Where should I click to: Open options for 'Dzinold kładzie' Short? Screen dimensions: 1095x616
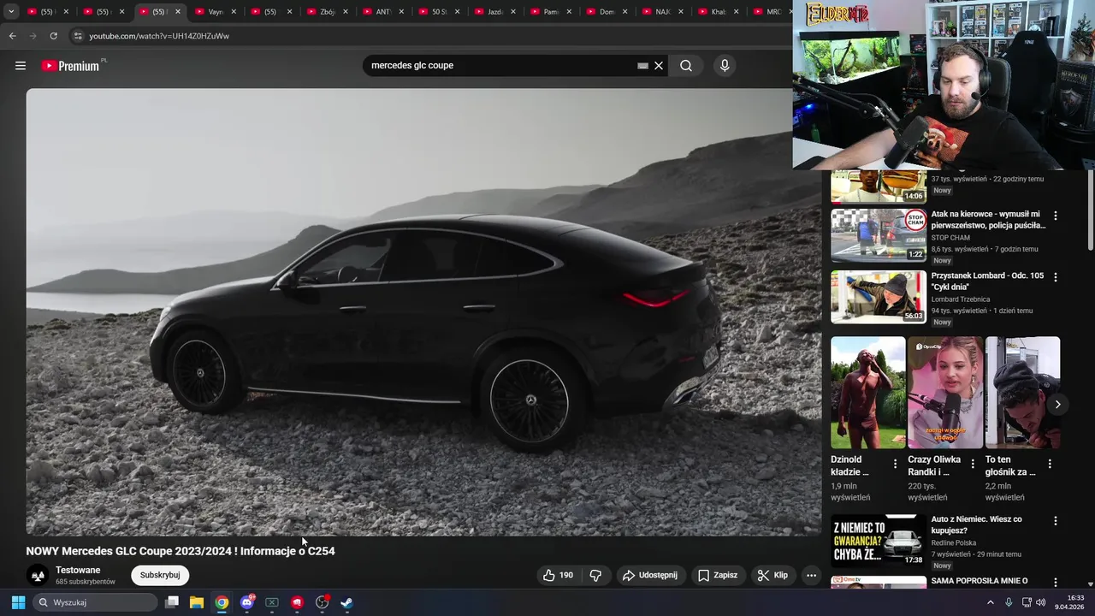click(x=895, y=464)
